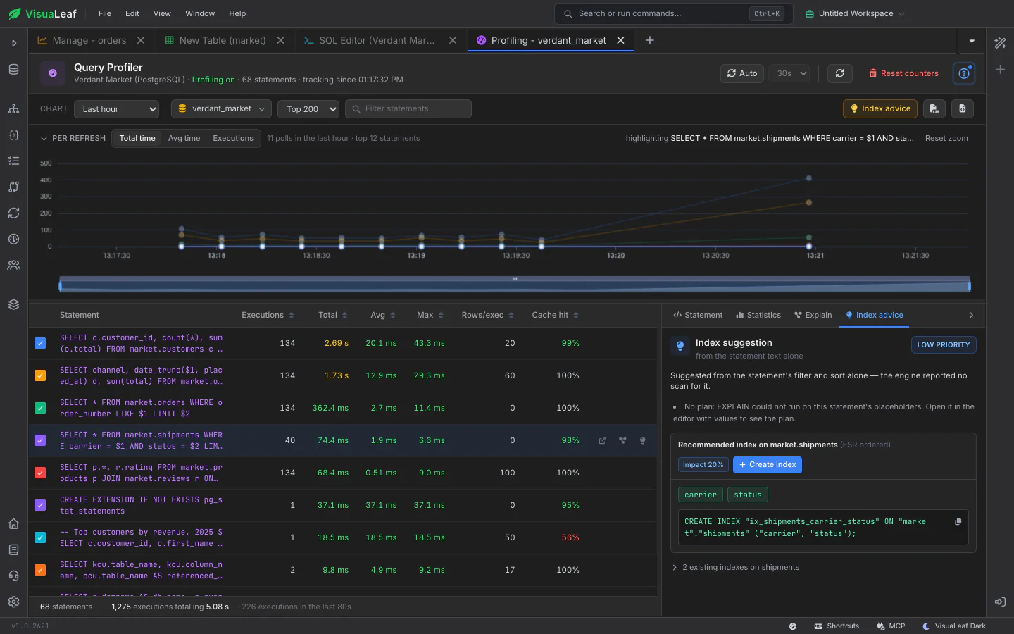Open the AI magic wand panel icon
This screenshot has width=1014, height=634.
pos(1000,43)
